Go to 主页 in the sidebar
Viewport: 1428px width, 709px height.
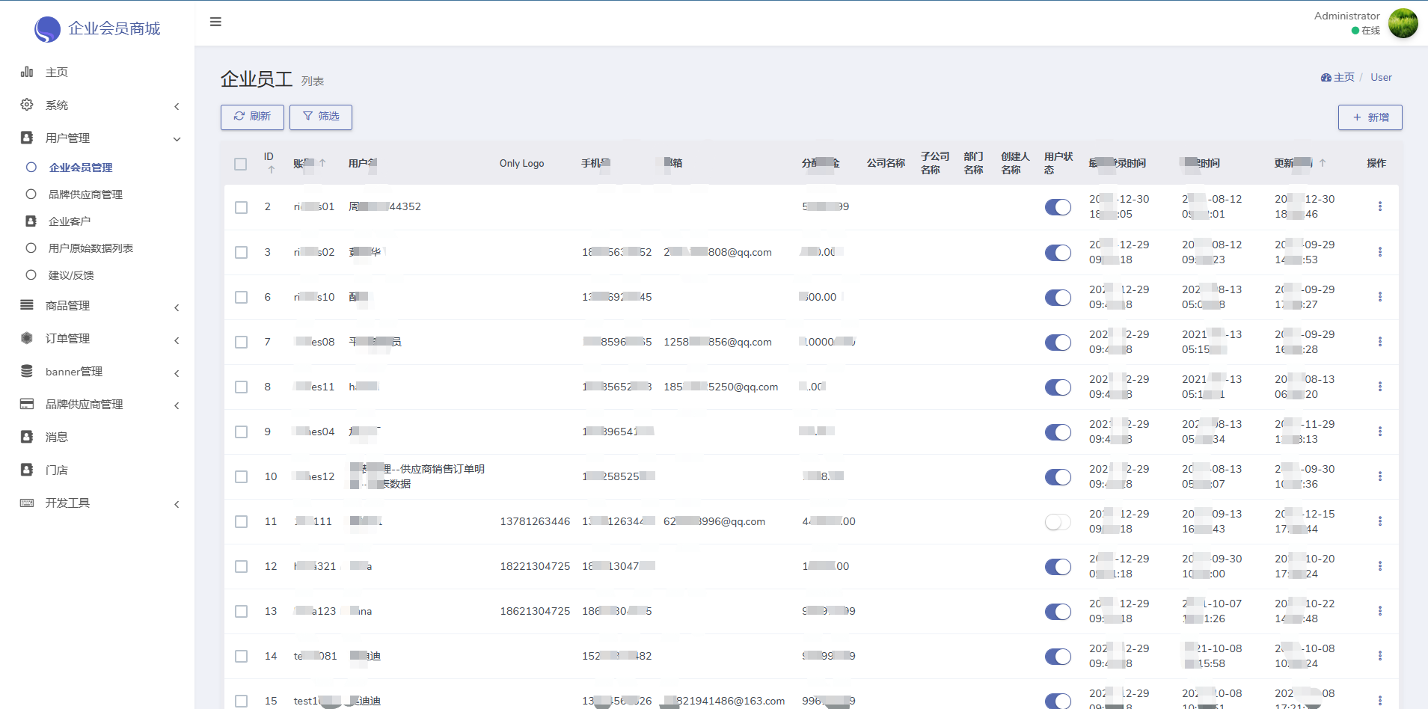(57, 72)
